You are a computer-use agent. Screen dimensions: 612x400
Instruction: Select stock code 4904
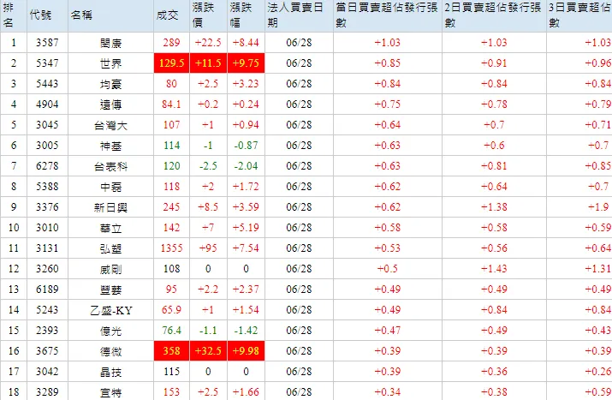tap(47, 104)
